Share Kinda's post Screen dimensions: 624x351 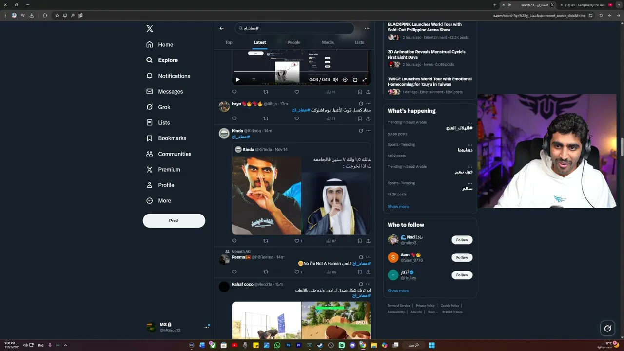point(368,241)
